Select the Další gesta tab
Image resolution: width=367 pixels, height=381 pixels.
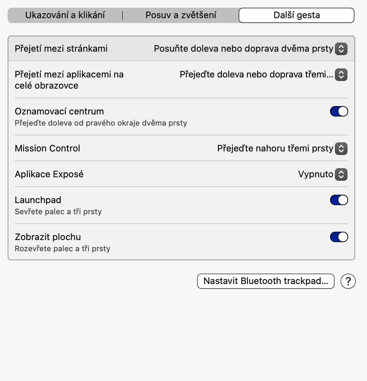(x=297, y=15)
